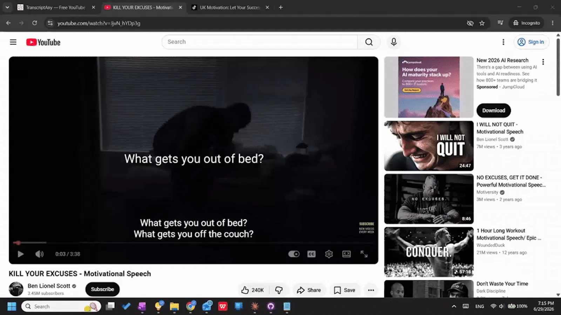Viewport: 561px width, 315px height.
Task: Open NO EXCUSES, GET IT DONE title
Action: coord(511,181)
